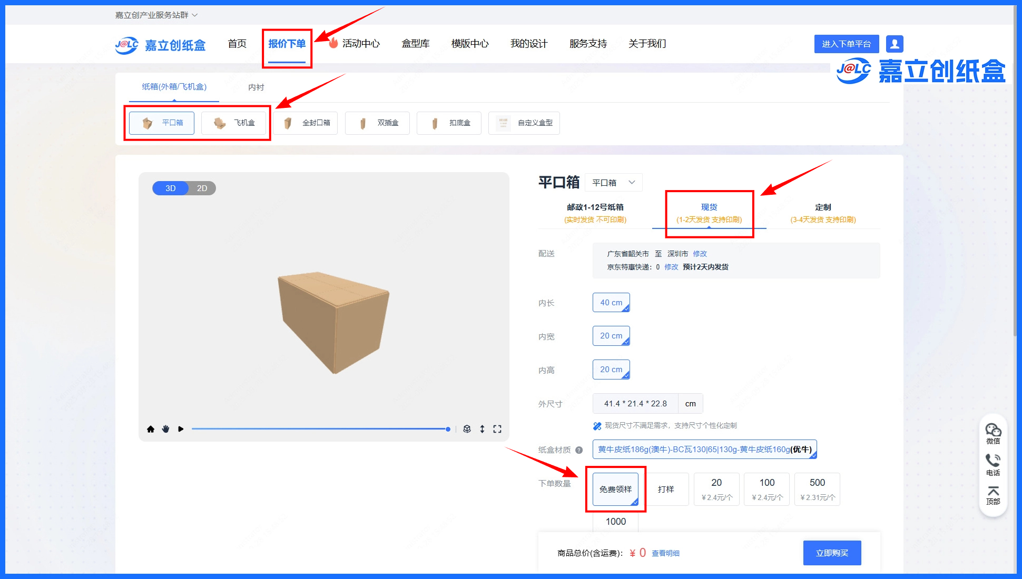Select the hand pan tool in the viewer

(x=166, y=429)
